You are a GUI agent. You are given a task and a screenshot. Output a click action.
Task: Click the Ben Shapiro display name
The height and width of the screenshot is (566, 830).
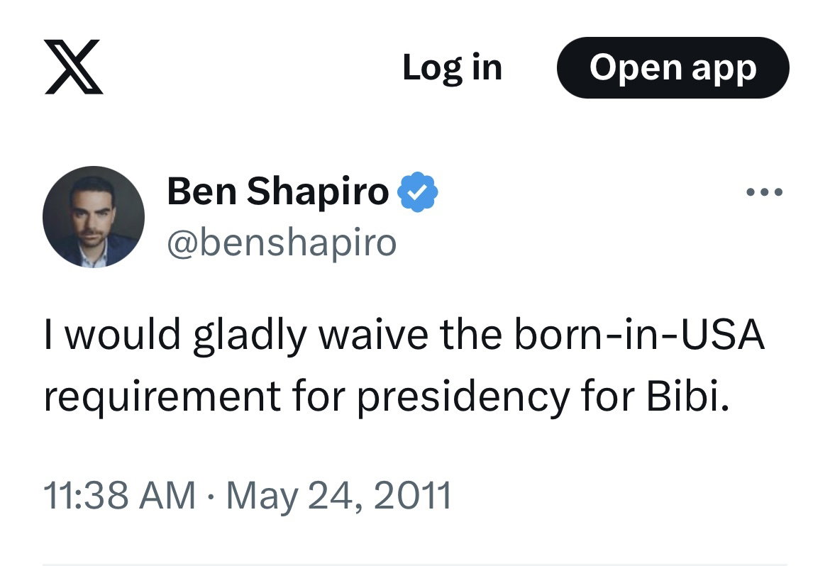(x=278, y=193)
